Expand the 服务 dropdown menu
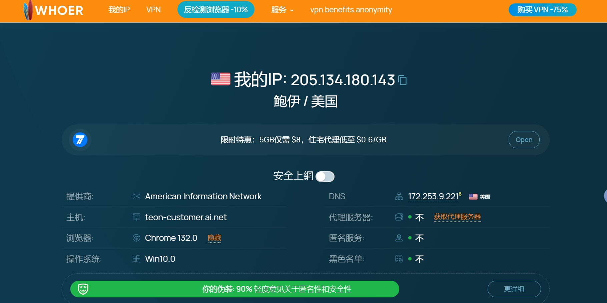This screenshot has width=607, height=303. point(282,10)
